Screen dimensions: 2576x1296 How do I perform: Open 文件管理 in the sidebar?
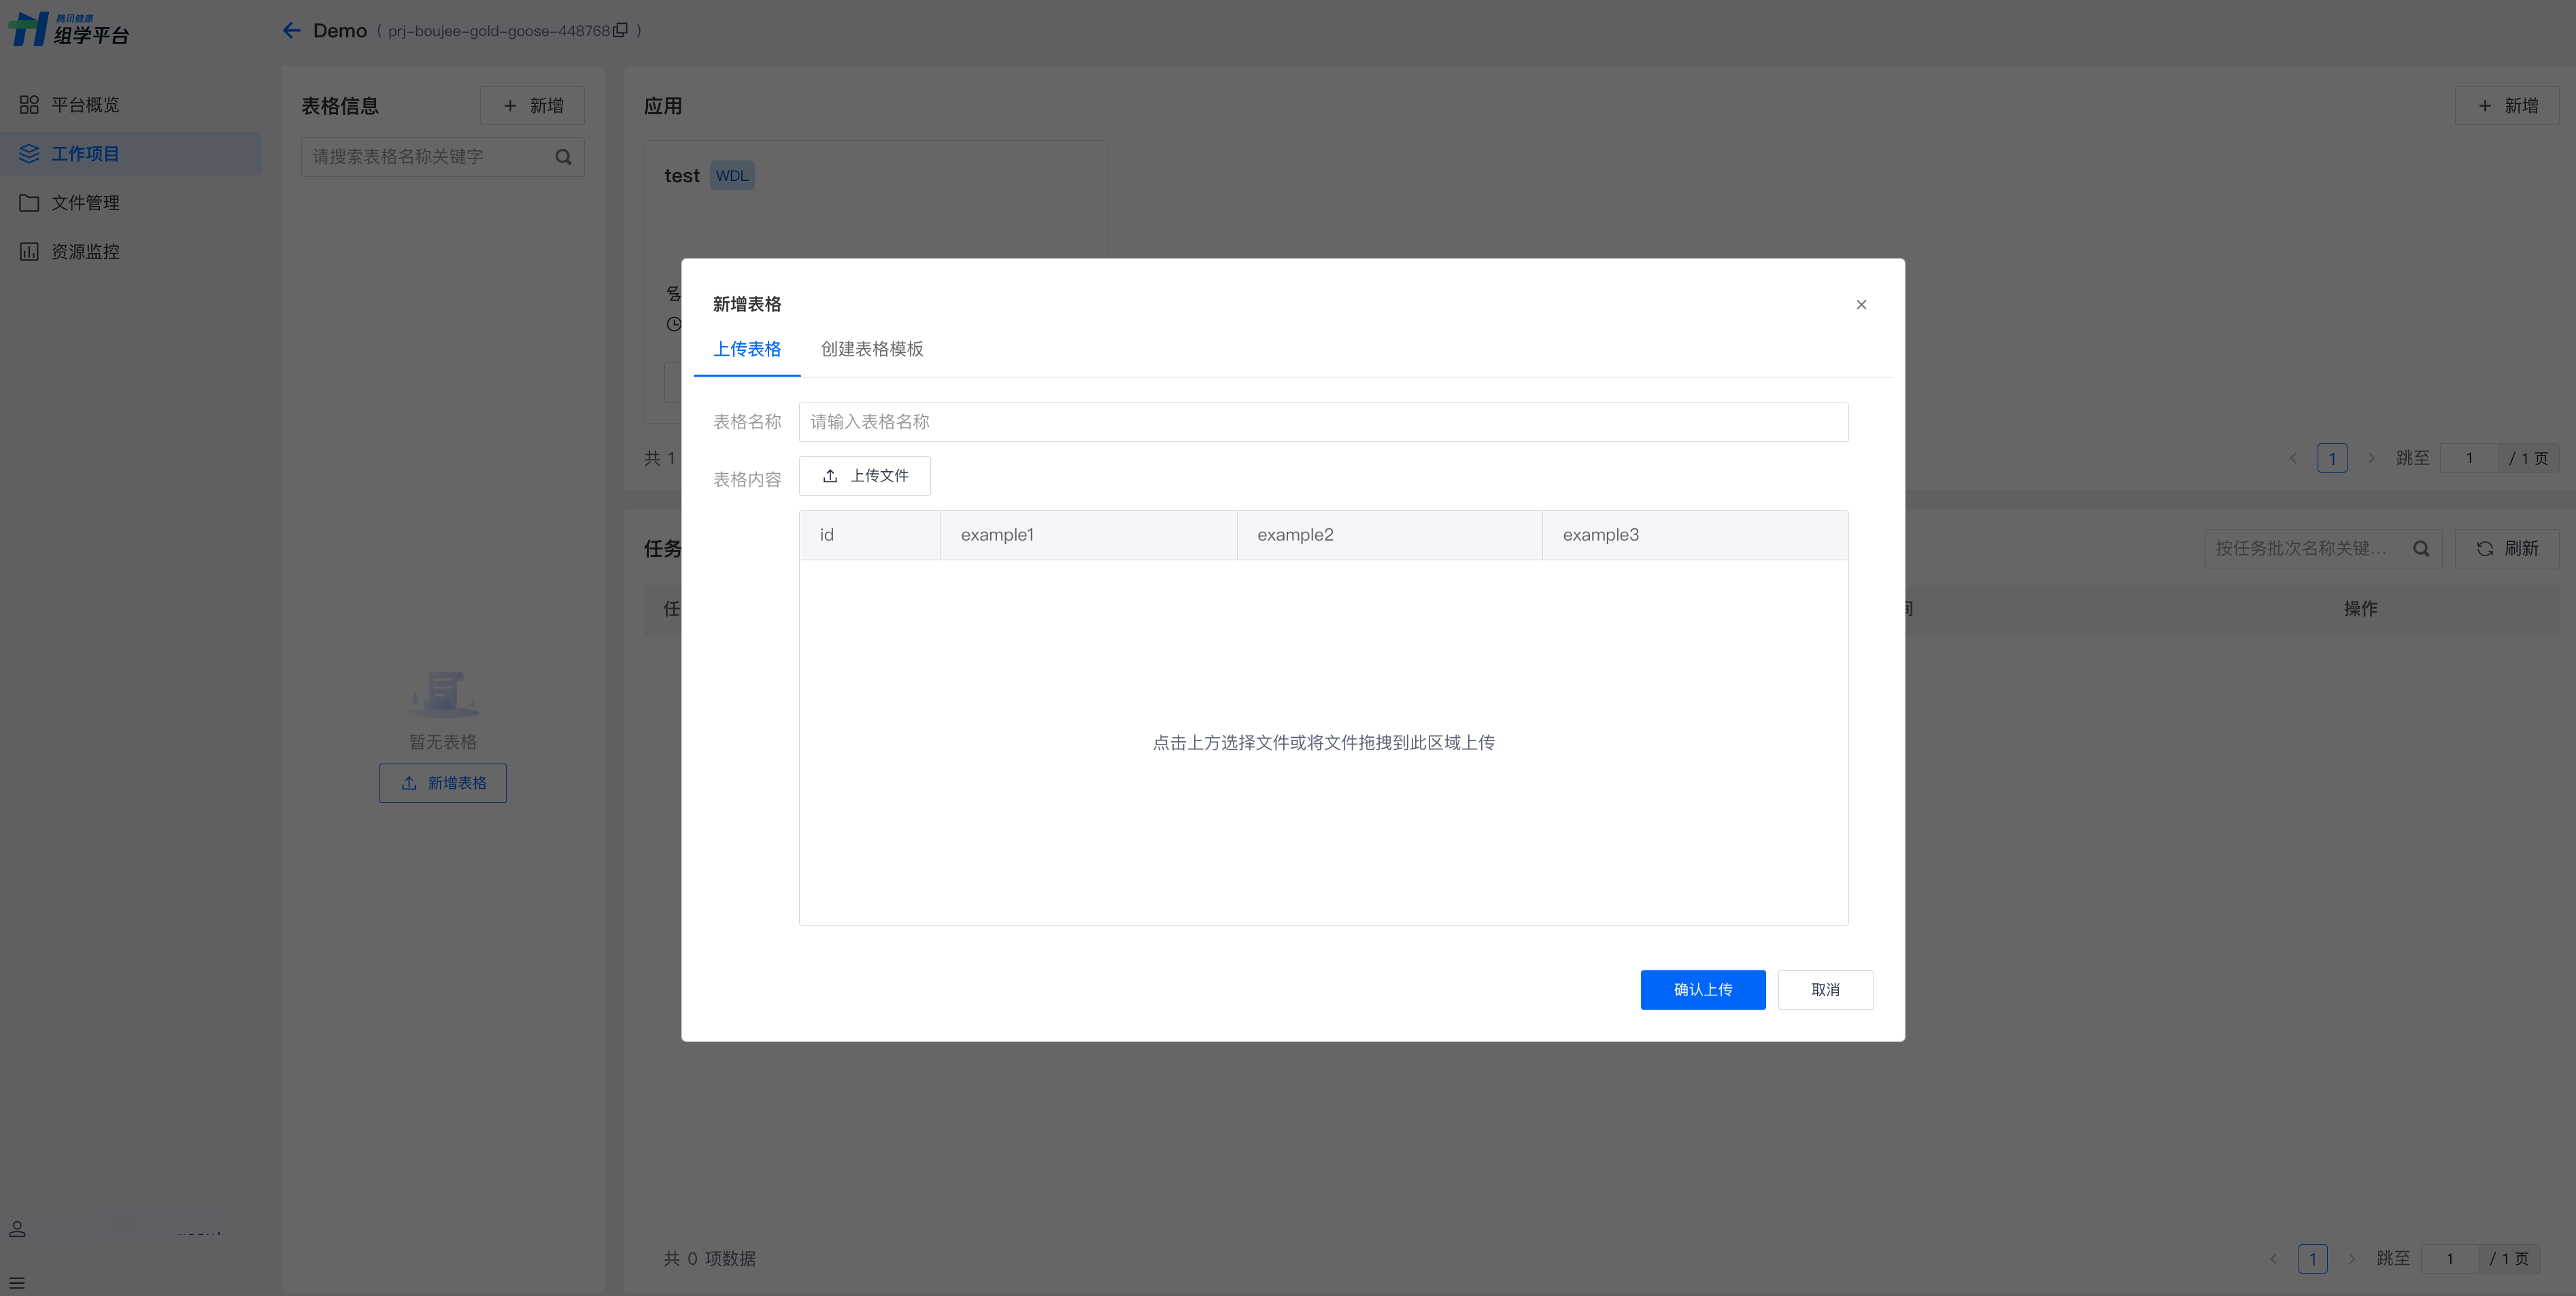pos(85,203)
